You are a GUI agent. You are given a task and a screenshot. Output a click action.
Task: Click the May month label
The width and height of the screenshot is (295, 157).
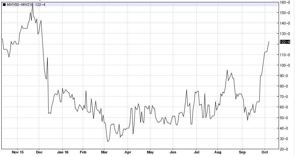[x=150, y=152]
